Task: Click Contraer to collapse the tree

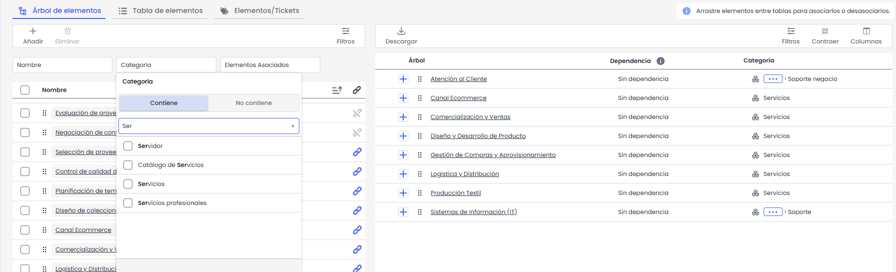Action: tap(825, 35)
